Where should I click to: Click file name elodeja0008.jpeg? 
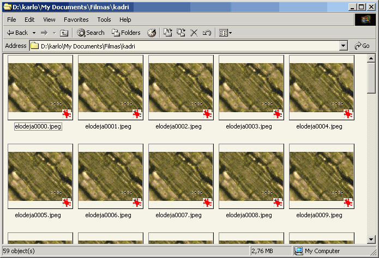click(249, 215)
